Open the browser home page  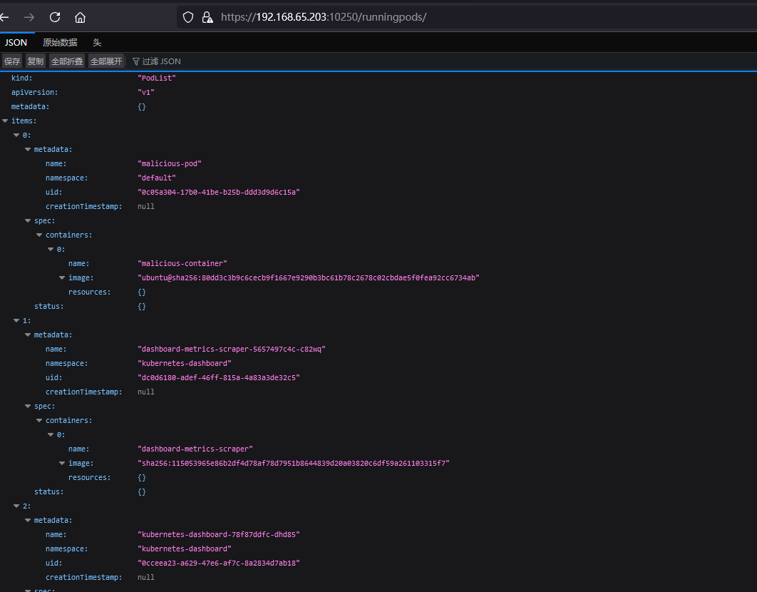click(x=80, y=17)
